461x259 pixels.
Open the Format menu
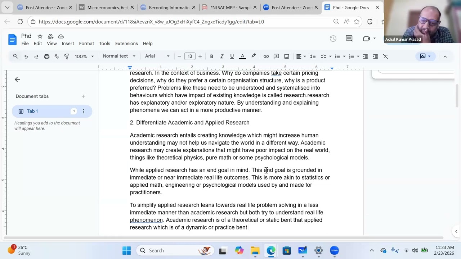[86, 44]
